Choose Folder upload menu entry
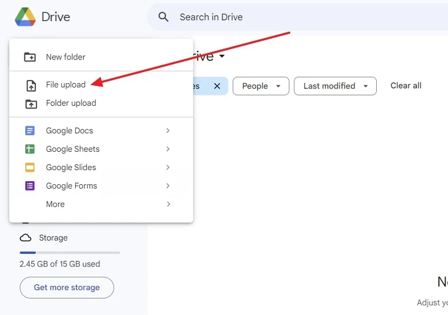The height and width of the screenshot is (315, 448). pos(101,103)
